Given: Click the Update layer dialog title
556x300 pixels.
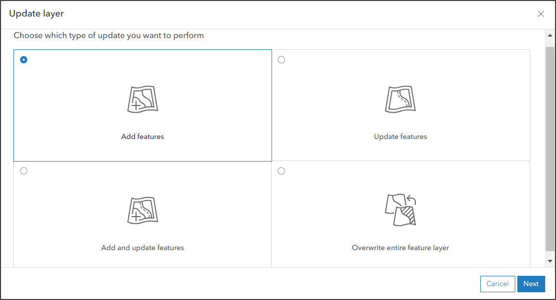Looking at the screenshot, I should (37, 14).
